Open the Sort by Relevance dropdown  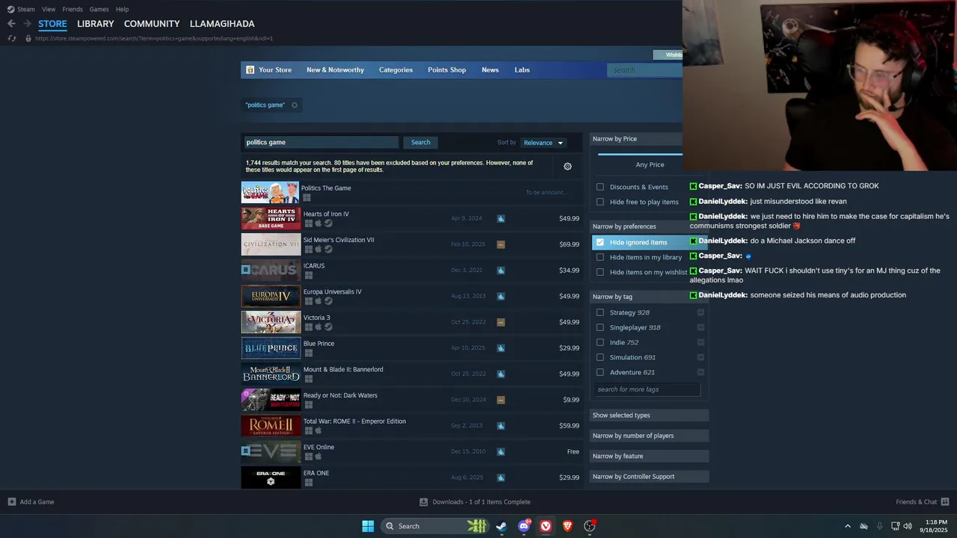[x=544, y=143]
